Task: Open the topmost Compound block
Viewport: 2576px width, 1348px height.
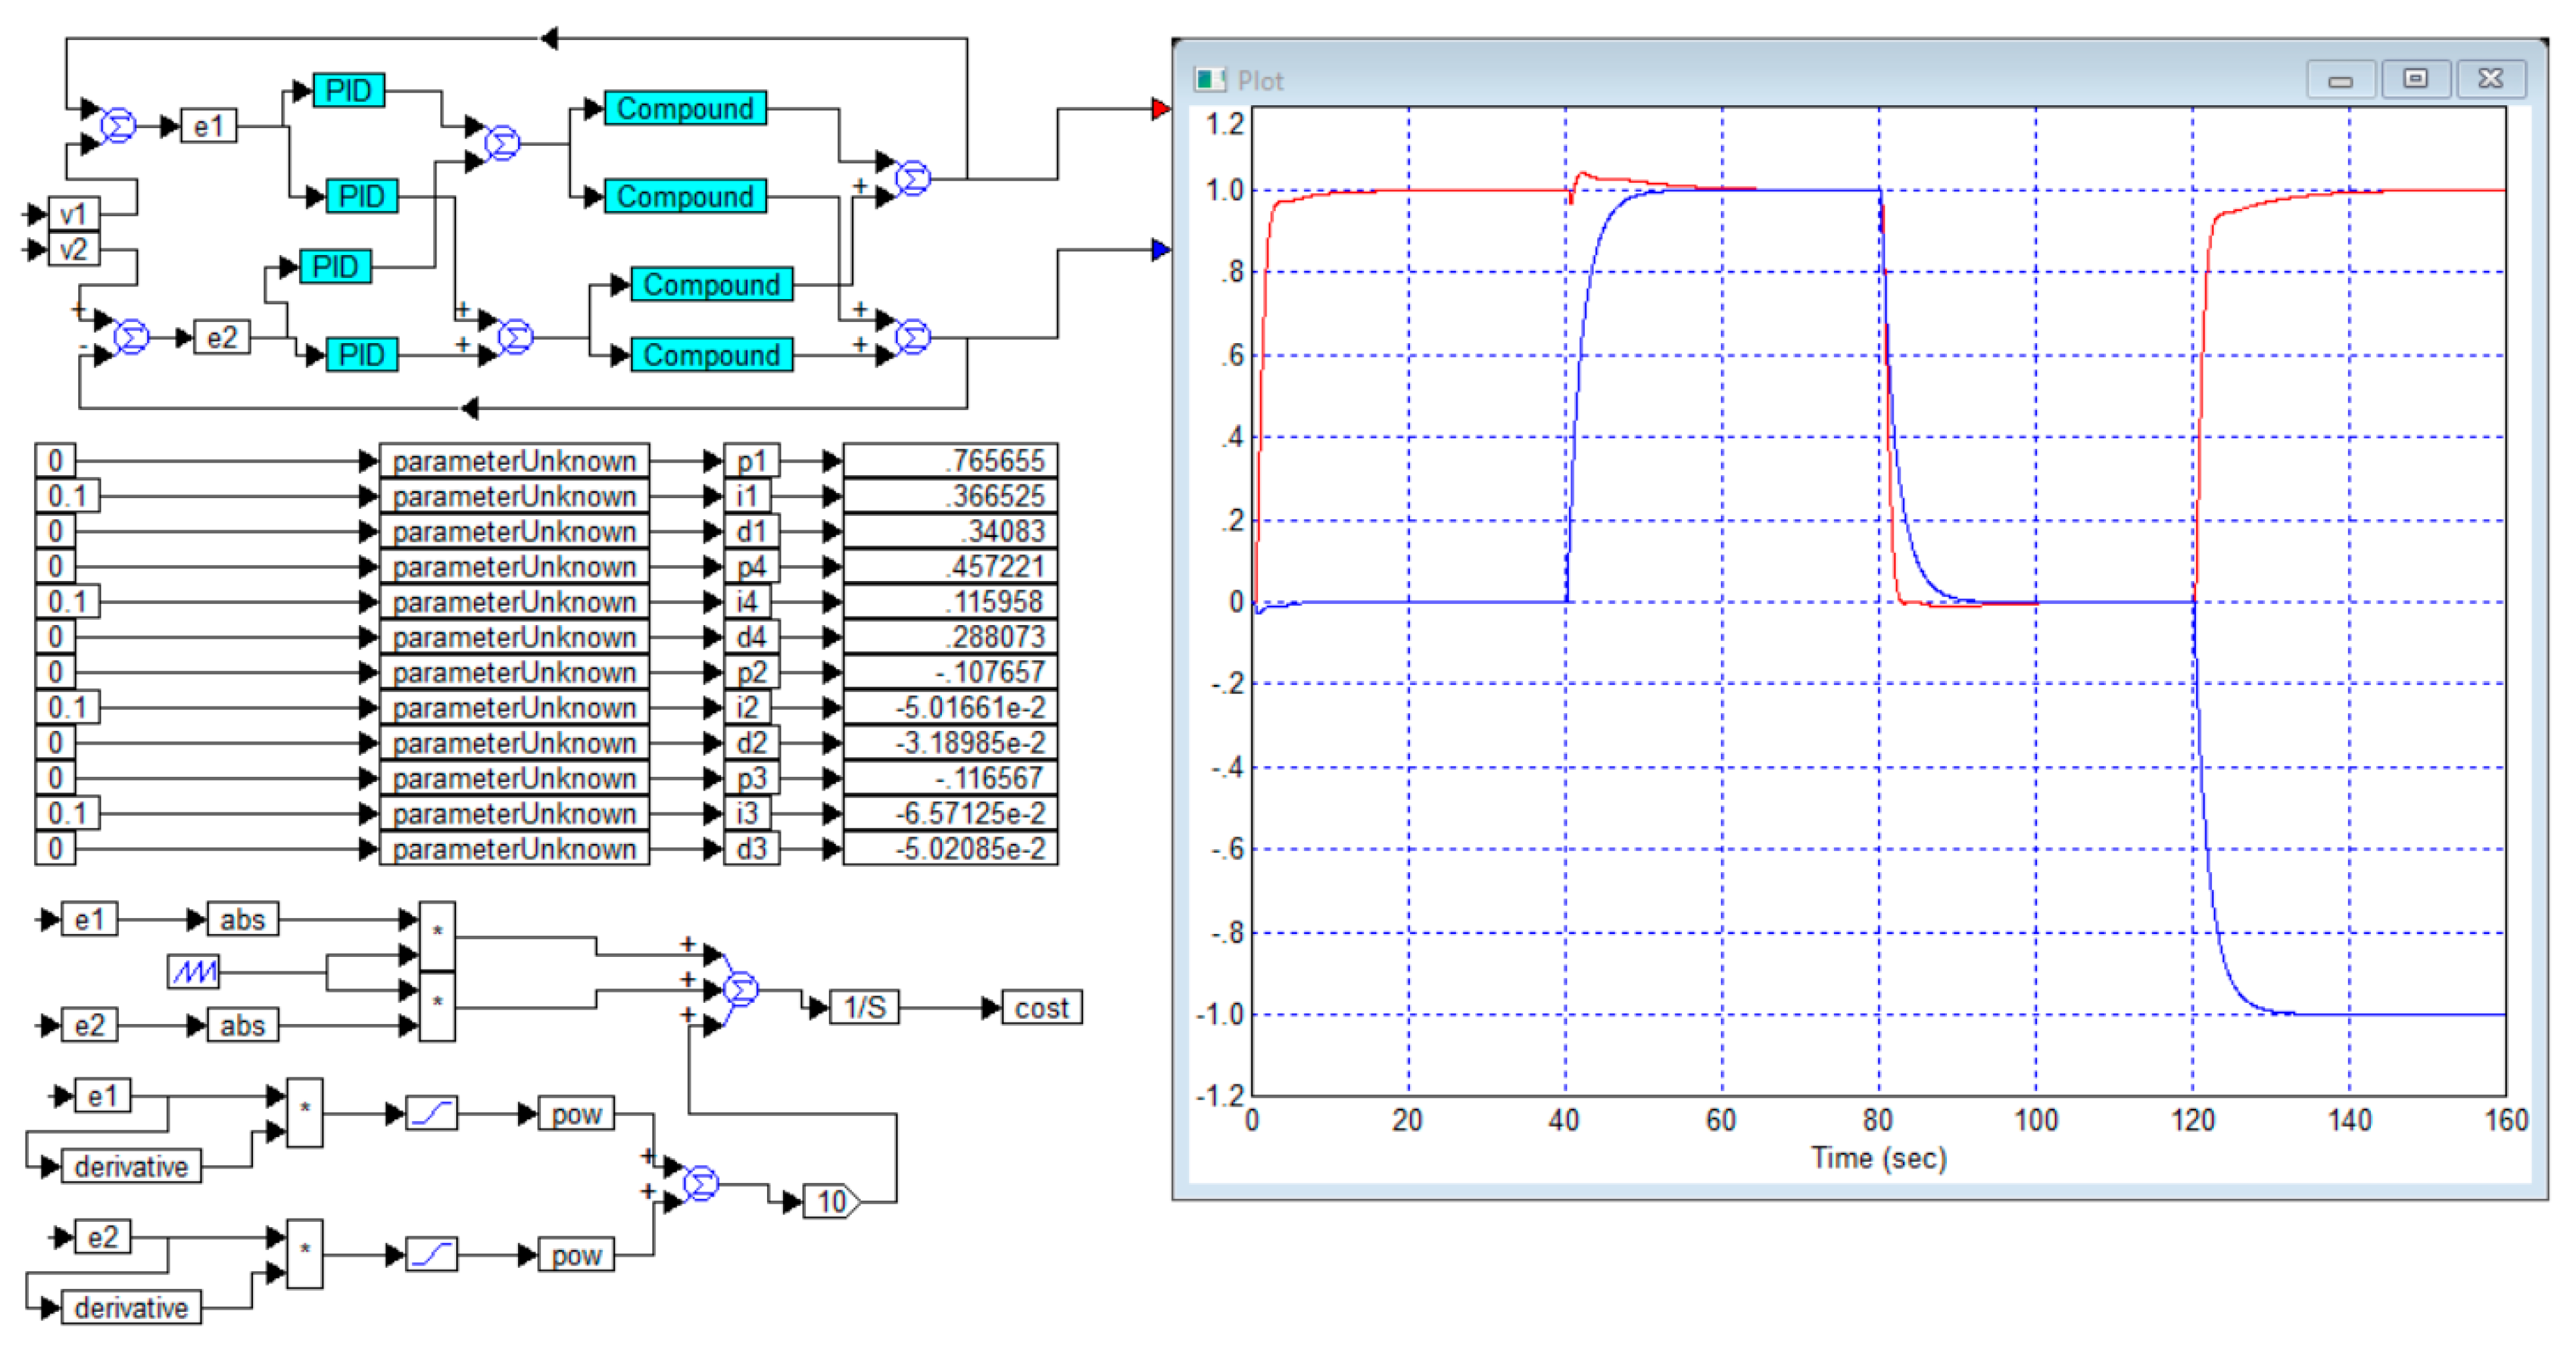Action: [x=685, y=108]
